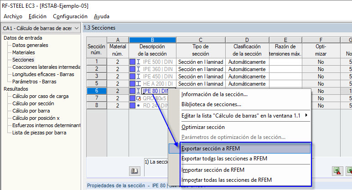Image resolution: width=352 pixels, height=190 pixels.
Task: Open Datos generales in the navigator
Action: 30,45
